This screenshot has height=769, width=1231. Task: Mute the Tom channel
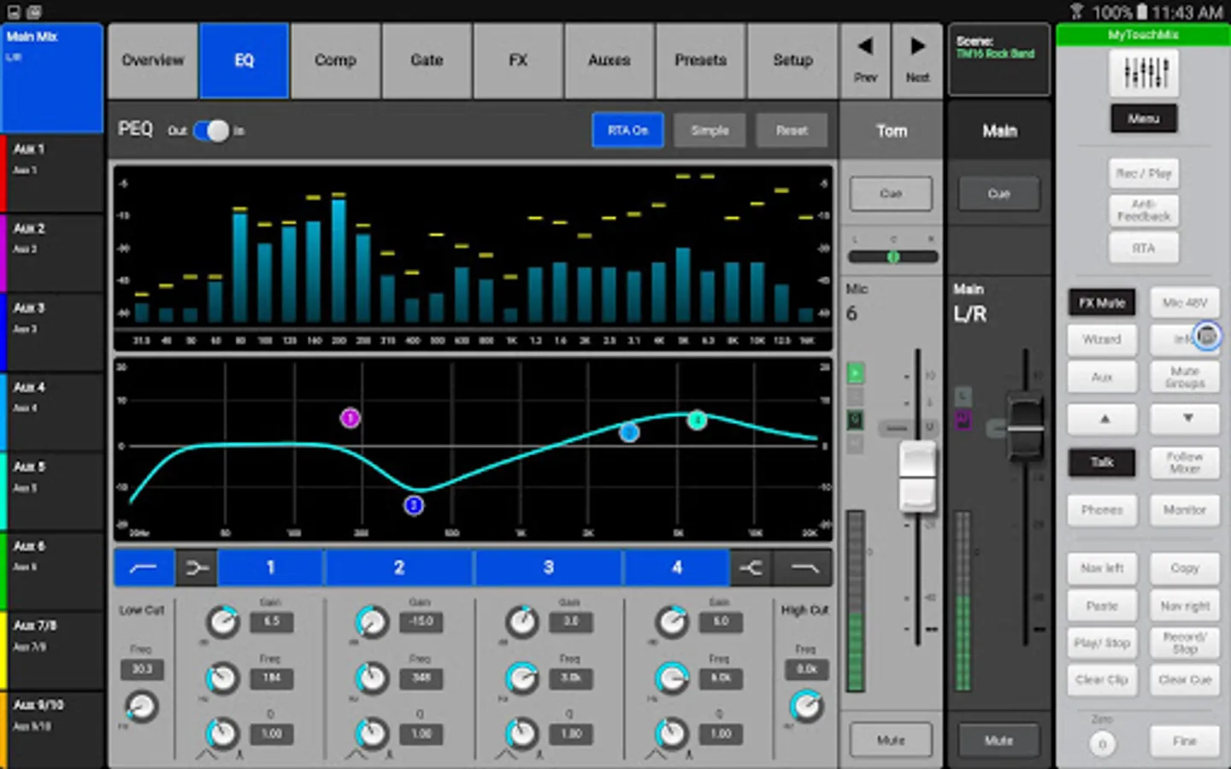890,740
